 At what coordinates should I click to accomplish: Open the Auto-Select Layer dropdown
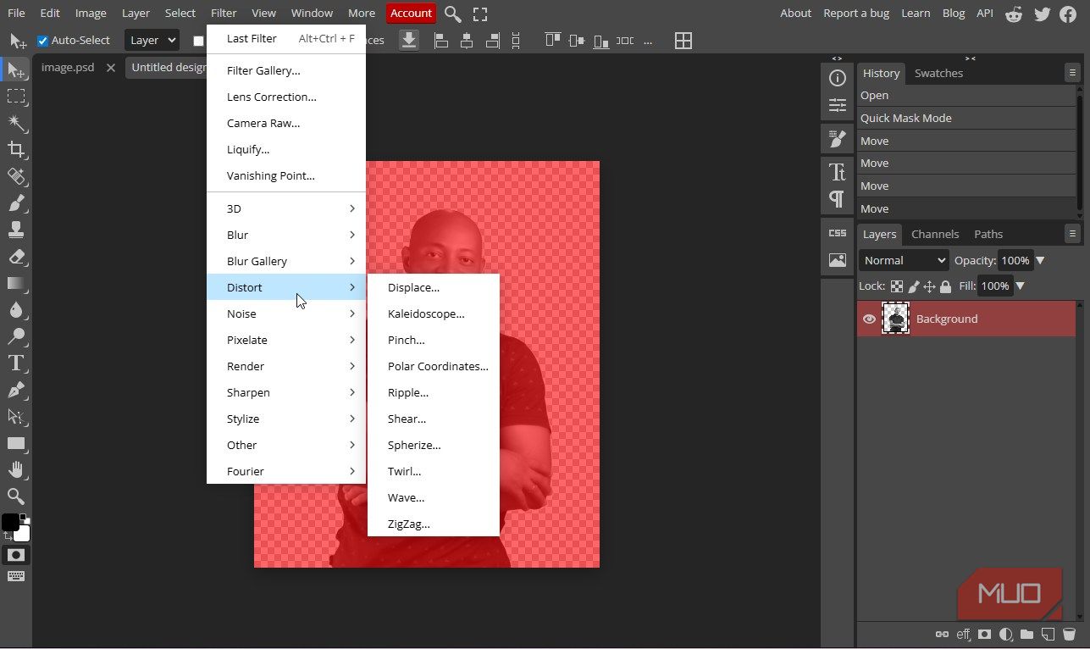152,40
